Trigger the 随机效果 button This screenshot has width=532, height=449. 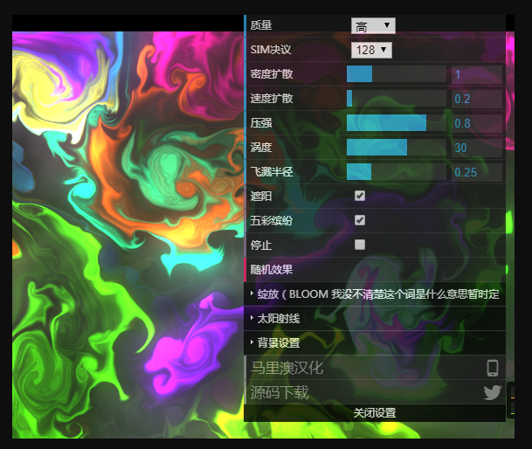click(x=375, y=269)
